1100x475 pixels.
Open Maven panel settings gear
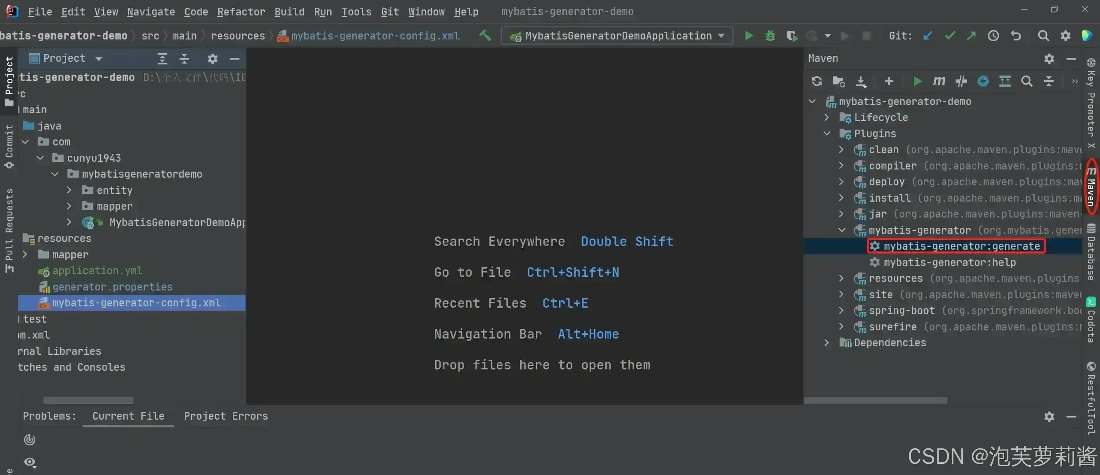[1049, 58]
